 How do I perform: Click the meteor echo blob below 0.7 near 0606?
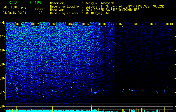[x=95, y=93]
